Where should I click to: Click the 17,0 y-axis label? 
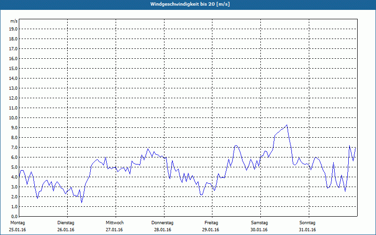[x=13, y=49]
